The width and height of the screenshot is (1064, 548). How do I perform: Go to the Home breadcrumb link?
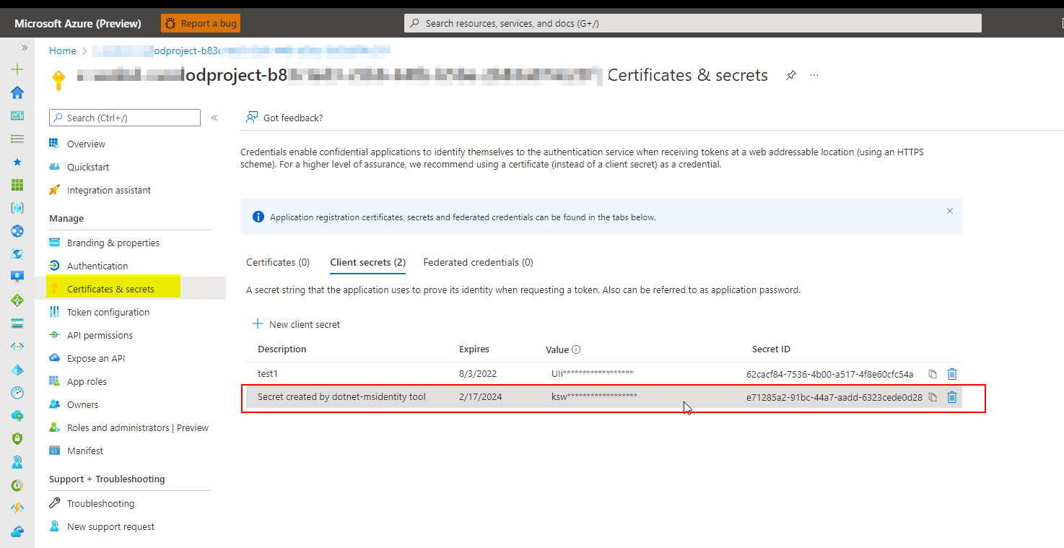[63, 51]
